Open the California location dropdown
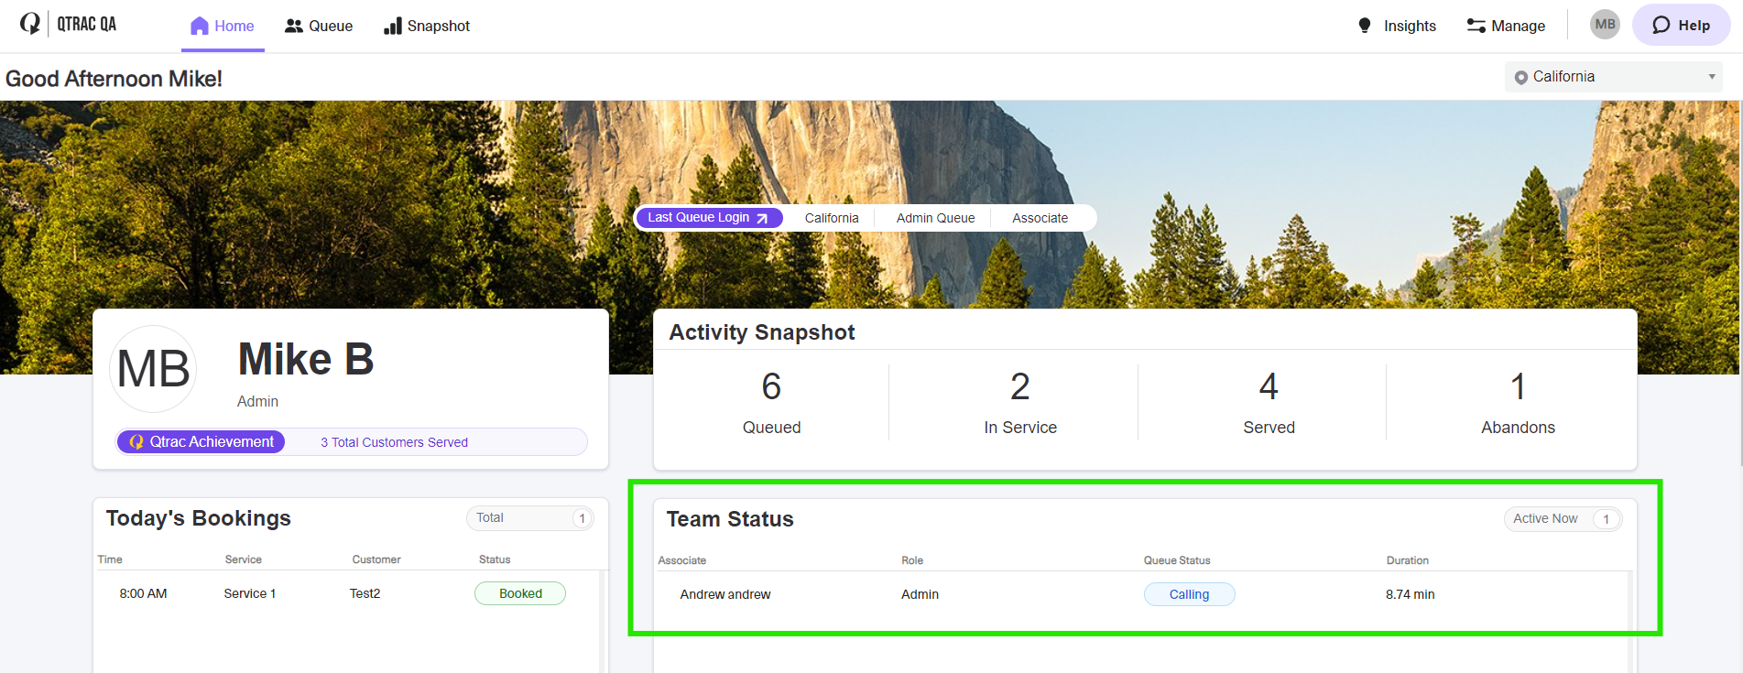Image resolution: width=1743 pixels, height=673 pixels. 1612,77
